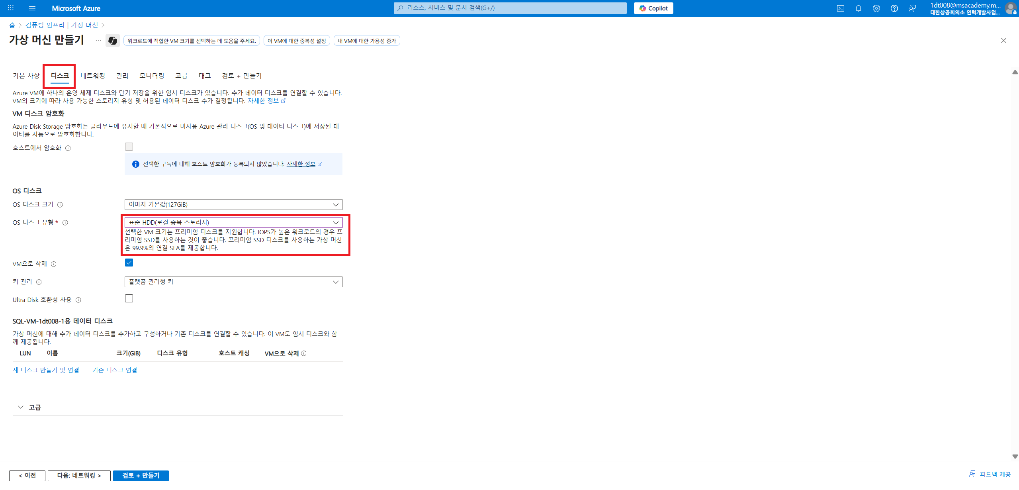Click info icon next to OS 디스크 유형
This screenshot has height=490, width=1019.
coord(65,223)
